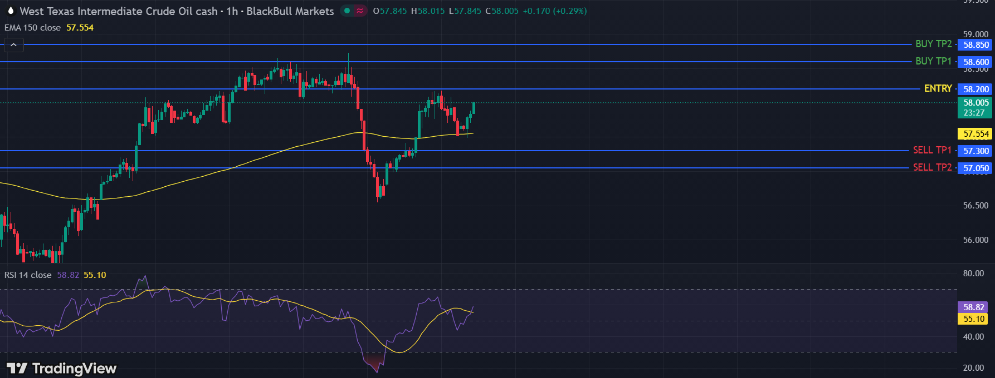Click the green market status dot
This screenshot has height=378, width=995.
click(x=347, y=11)
